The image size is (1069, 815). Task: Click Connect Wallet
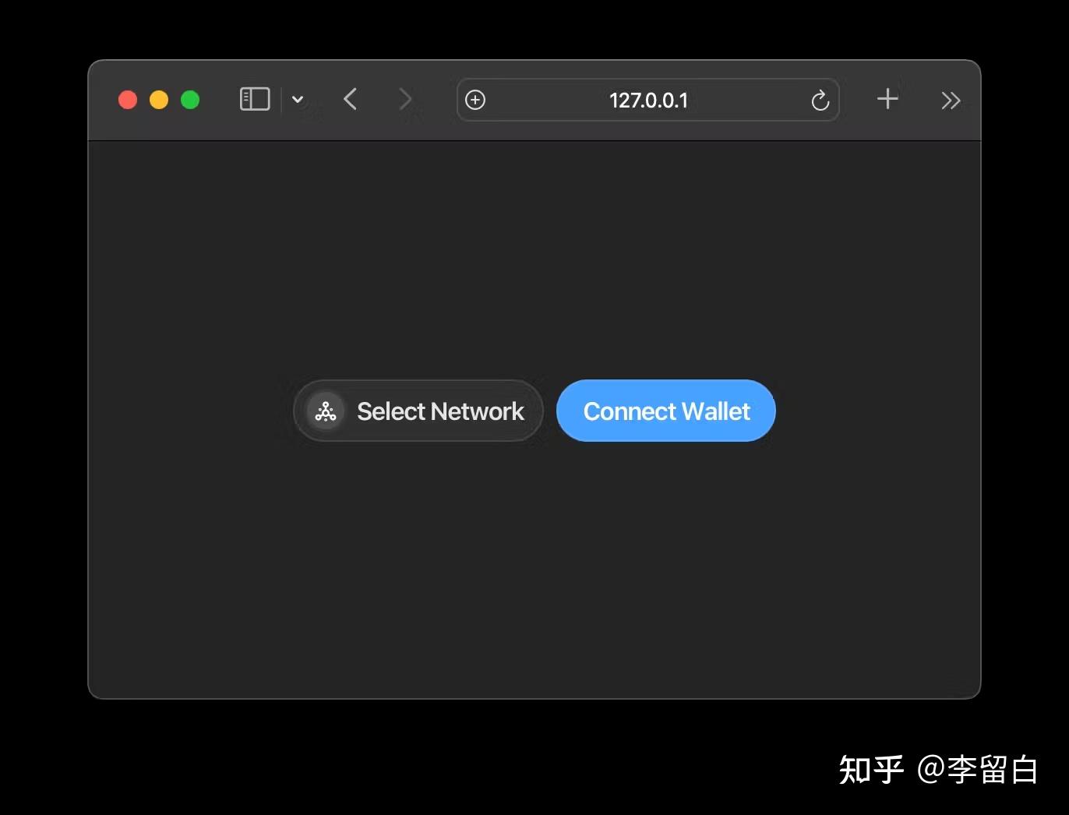coord(665,411)
